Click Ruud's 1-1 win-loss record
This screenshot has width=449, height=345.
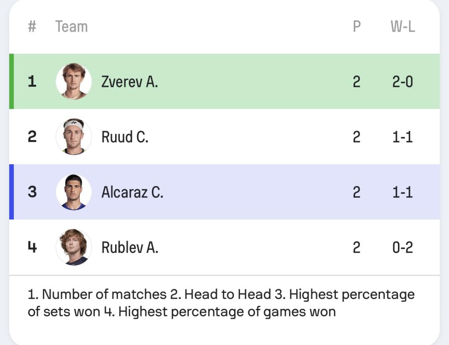402,137
